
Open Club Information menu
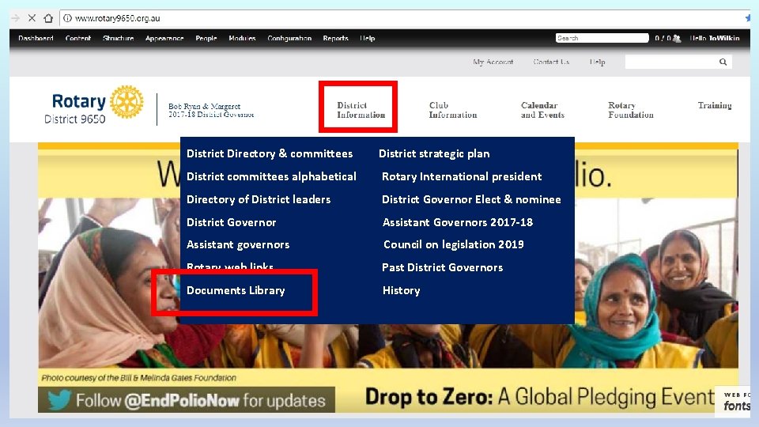point(453,110)
